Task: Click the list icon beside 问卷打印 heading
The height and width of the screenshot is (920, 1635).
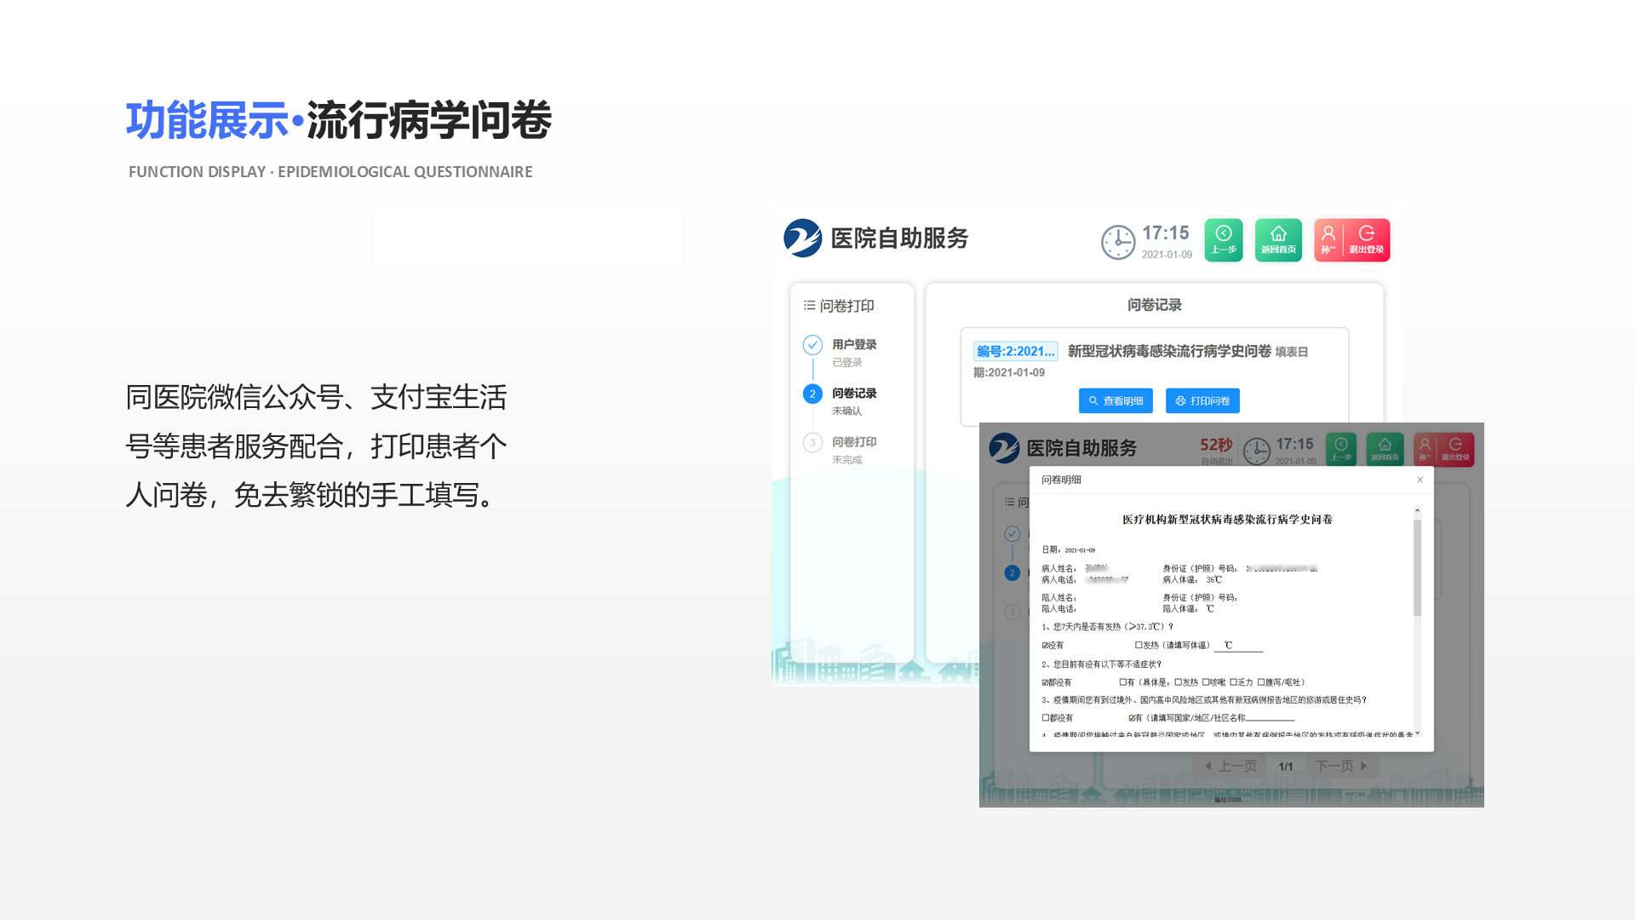Action: click(809, 305)
